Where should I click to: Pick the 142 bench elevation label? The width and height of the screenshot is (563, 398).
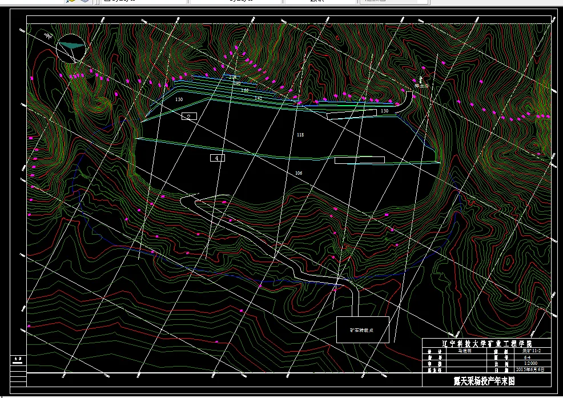(258, 98)
